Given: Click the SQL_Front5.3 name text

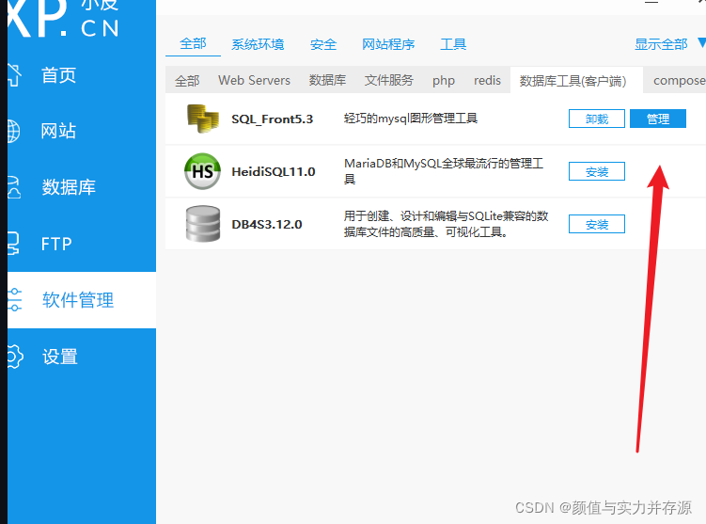Looking at the screenshot, I should [272, 119].
